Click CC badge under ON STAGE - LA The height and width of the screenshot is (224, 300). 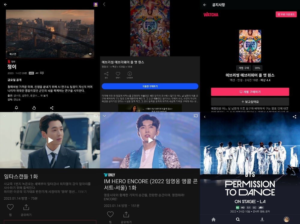pos(254,207)
